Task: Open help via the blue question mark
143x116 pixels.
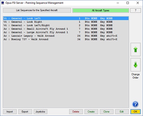Action: (x=135, y=104)
